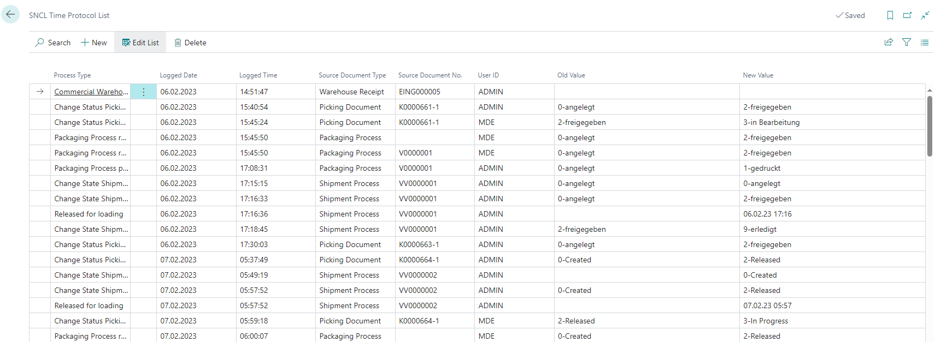
Task: Click the bookmark icon
Action: click(x=890, y=15)
